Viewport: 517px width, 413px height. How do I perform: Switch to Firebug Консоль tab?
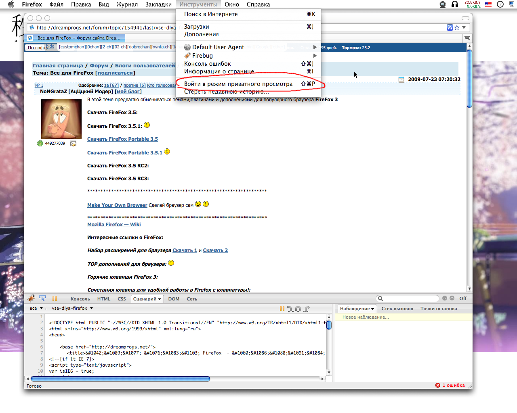coord(80,299)
